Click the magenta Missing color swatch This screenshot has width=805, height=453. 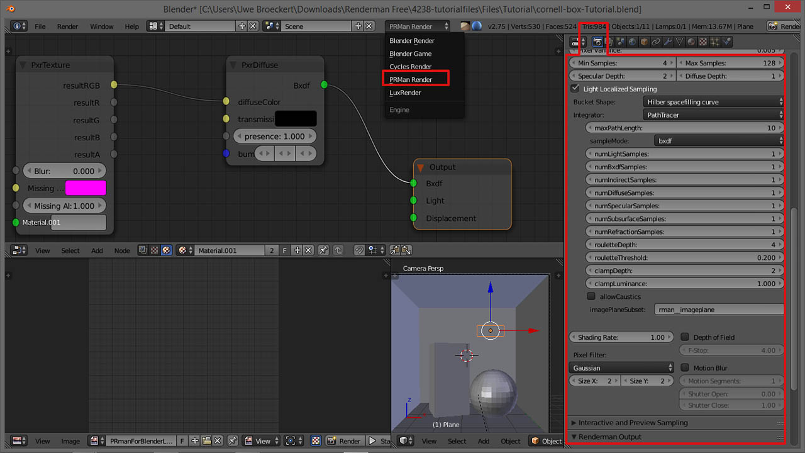(86, 188)
